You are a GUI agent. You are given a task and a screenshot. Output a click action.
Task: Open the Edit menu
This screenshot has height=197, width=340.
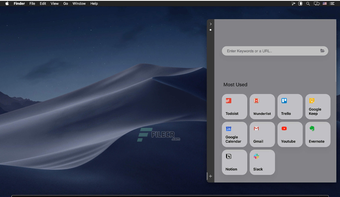point(43,4)
